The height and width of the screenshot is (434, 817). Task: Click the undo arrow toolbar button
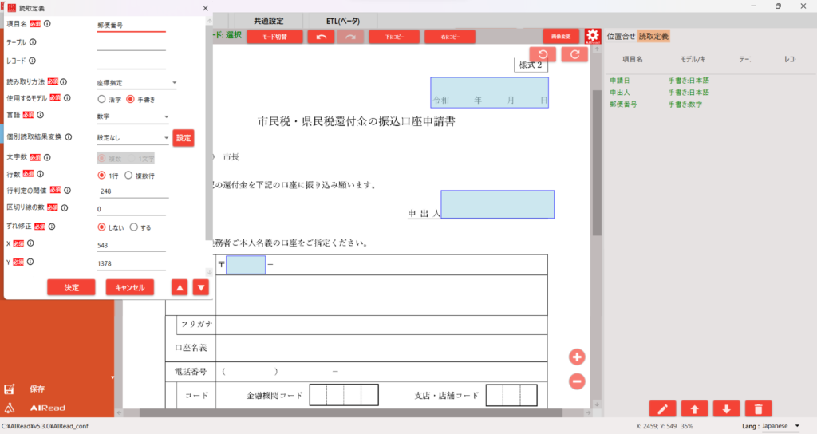pyautogui.click(x=320, y=37)
